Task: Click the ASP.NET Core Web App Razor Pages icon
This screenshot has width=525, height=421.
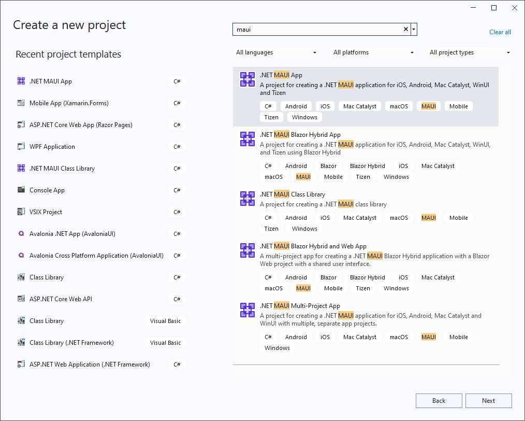Action: click(x=21, y=124)
